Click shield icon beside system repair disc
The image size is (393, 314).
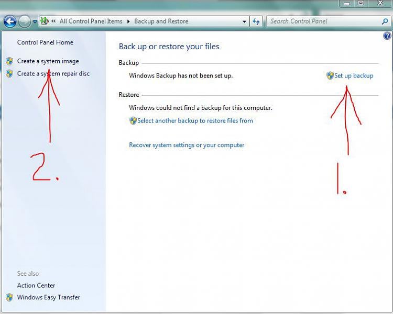coord(9,74)
